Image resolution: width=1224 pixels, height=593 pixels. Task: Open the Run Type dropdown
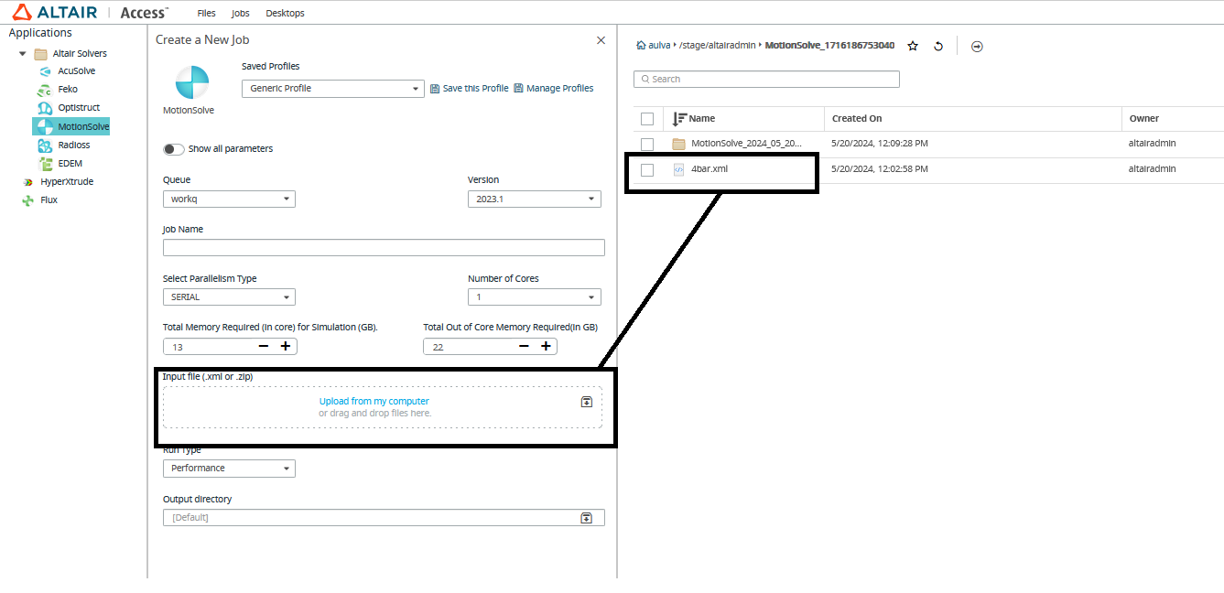tap(229, 468)
